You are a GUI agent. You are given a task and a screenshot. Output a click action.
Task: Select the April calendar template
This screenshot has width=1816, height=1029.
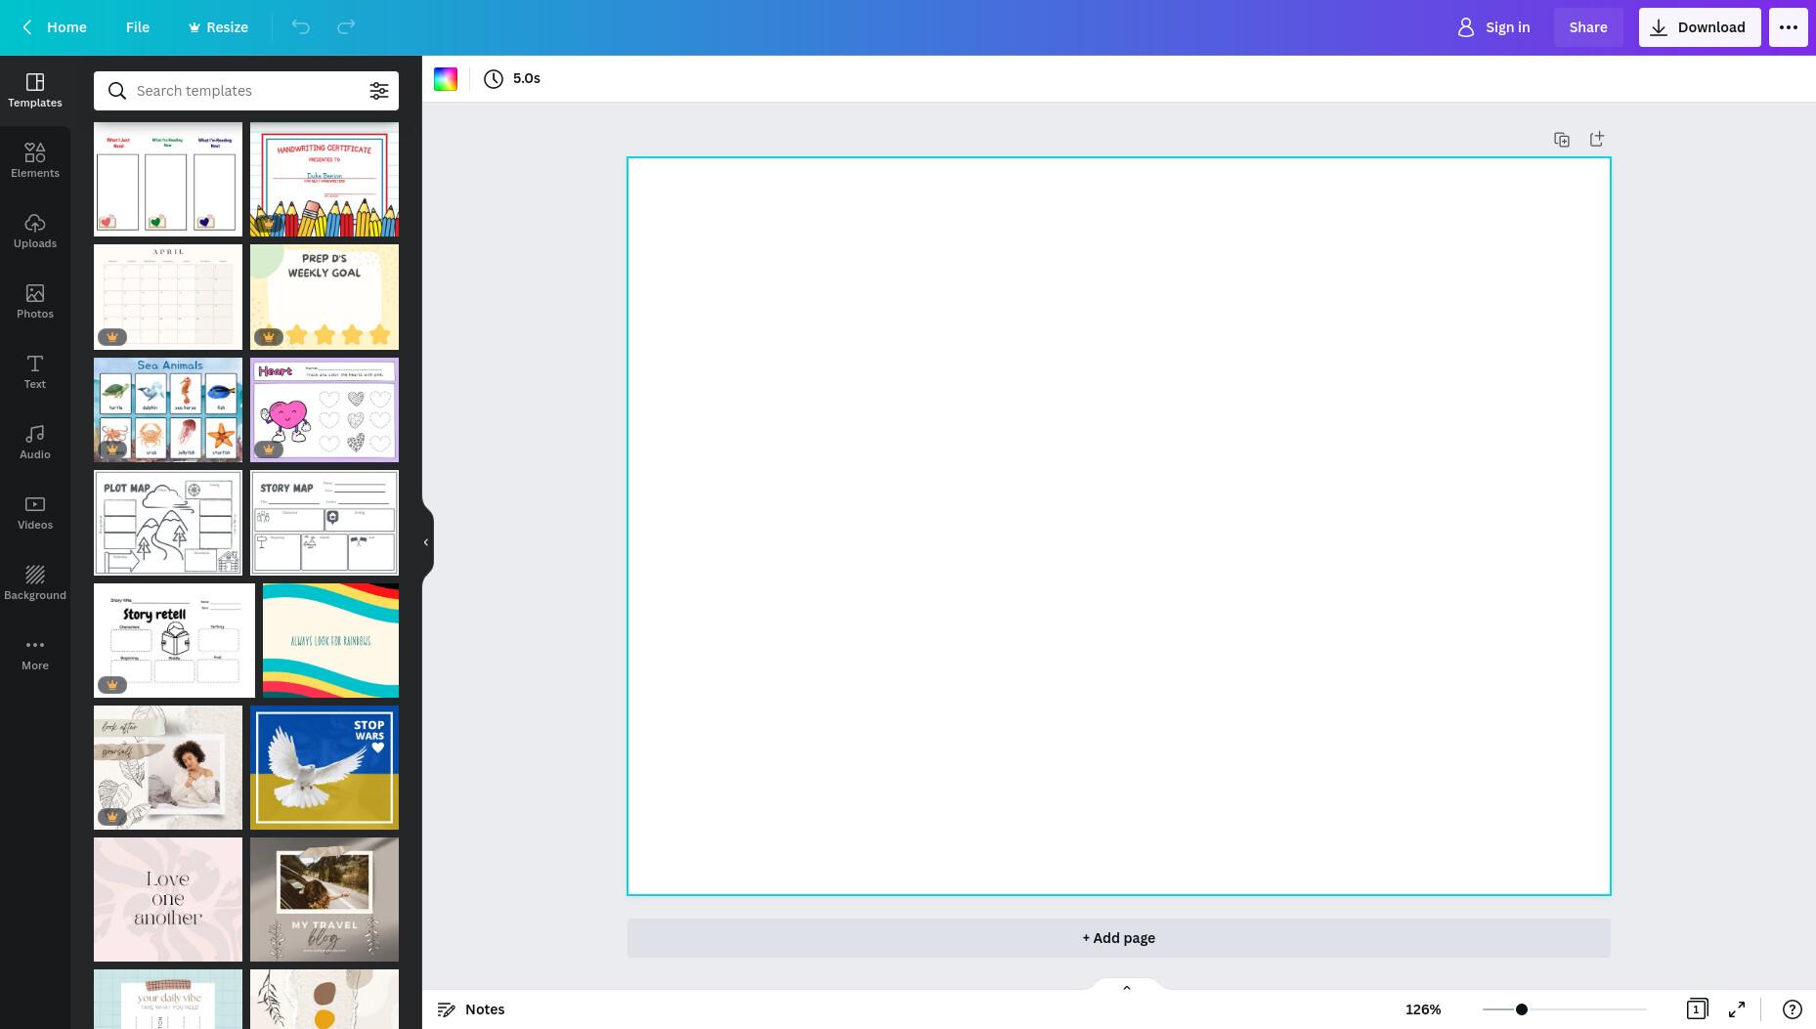(168, 297)
